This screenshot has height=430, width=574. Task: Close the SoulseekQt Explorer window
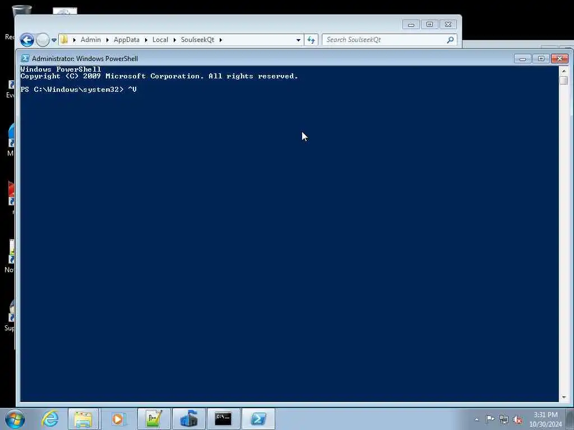(x=448, y=25)
